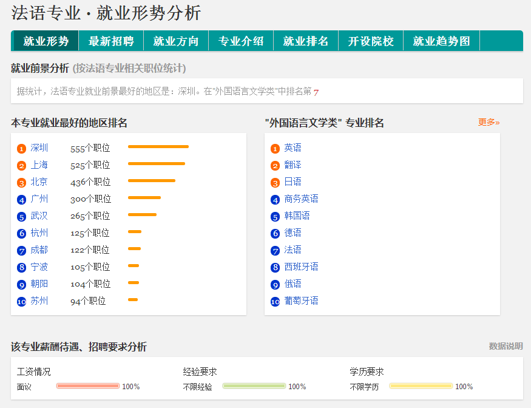The image size is (531, 408).
Task: Click the rank 4 badge beside 广州
Action: pyautogui.click(x=21, y=200)
